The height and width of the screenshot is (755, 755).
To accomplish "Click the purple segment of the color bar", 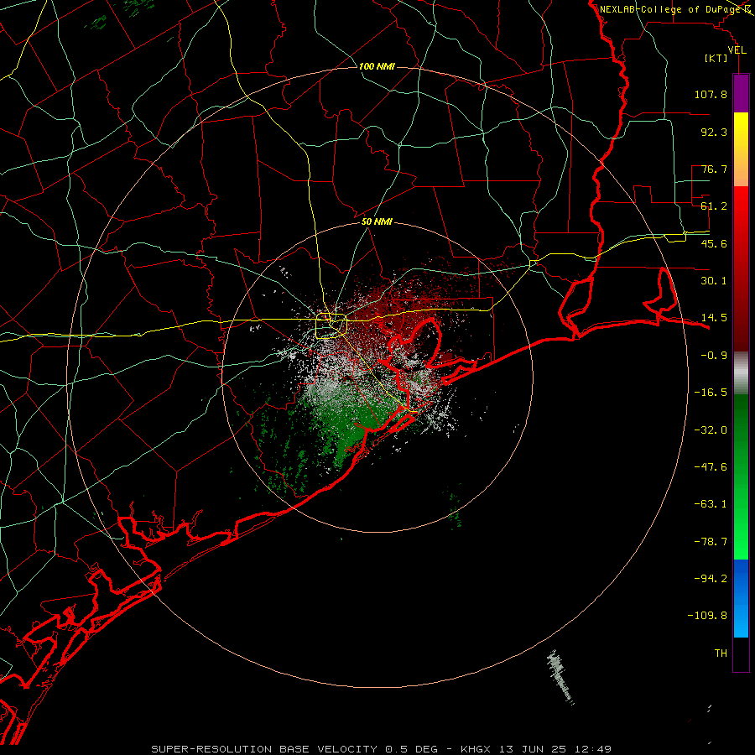I will 741,93.
